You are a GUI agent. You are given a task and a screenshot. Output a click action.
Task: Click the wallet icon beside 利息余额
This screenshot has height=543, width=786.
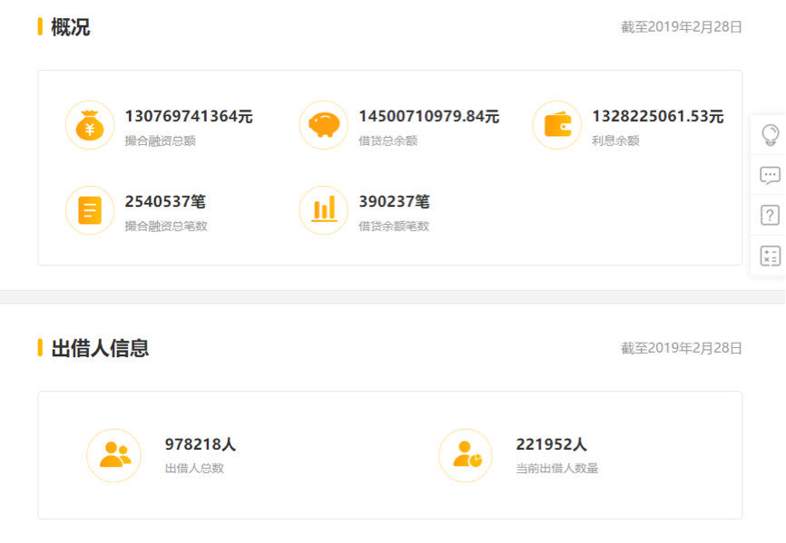(556, 125)
